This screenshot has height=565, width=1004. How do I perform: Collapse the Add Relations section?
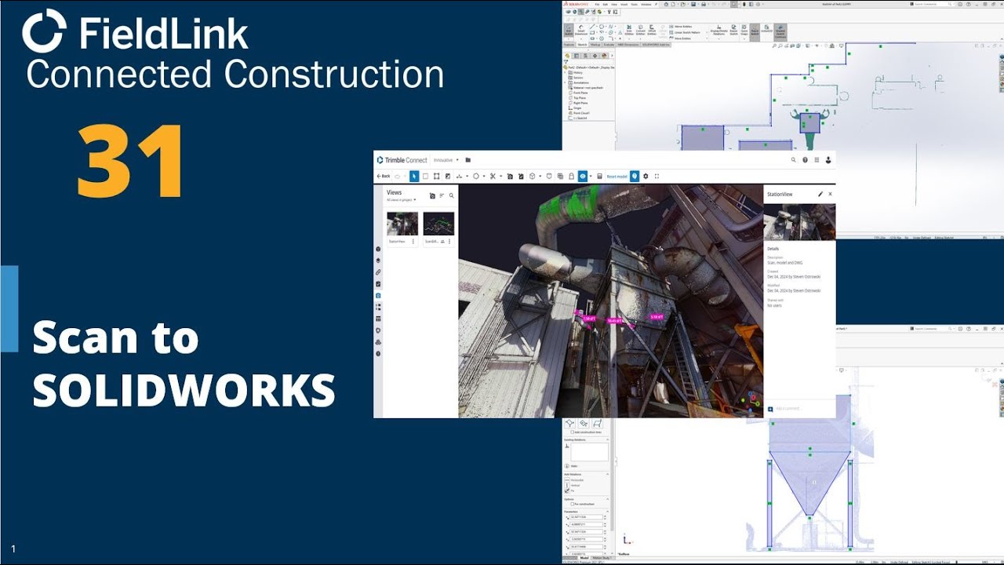click(608, 474)
